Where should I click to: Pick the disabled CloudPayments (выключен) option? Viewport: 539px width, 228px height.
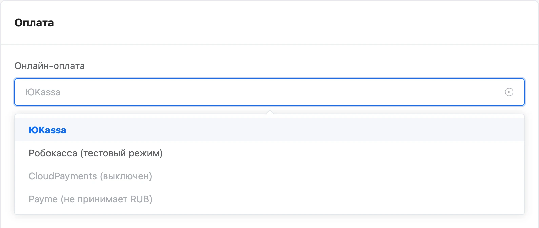[269, 176]
